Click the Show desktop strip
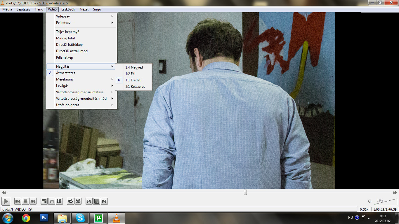Screen dimensions: 399x224 point(397,218)
